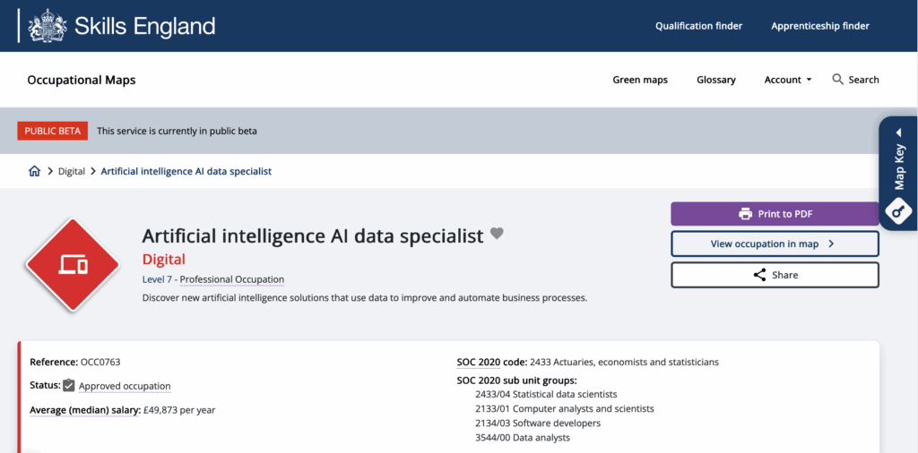Click the red Digital route diamond icon
The image size is (918, 453).
tap(73, 263)
